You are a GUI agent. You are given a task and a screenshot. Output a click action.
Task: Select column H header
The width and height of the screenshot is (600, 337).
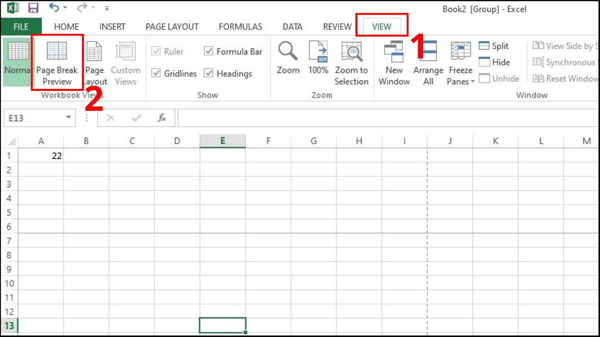point(359,141)
